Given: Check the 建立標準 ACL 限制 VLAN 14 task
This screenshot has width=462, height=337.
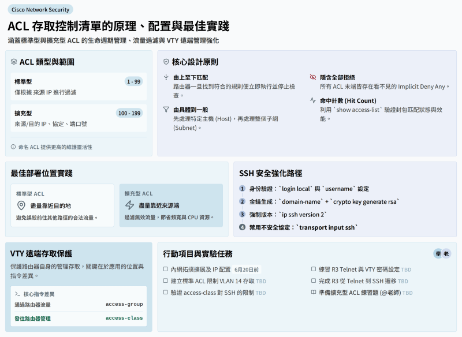Looking at the screenshot, I should click(x=166, y=281).
